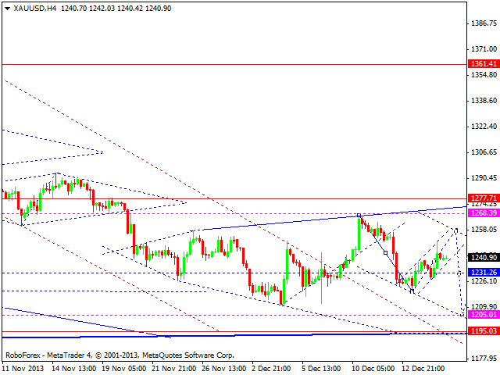Viewport: 500px width, 375px height.
Task: Click the 12 Dec 21:00 time label
Action: point(423,369)
